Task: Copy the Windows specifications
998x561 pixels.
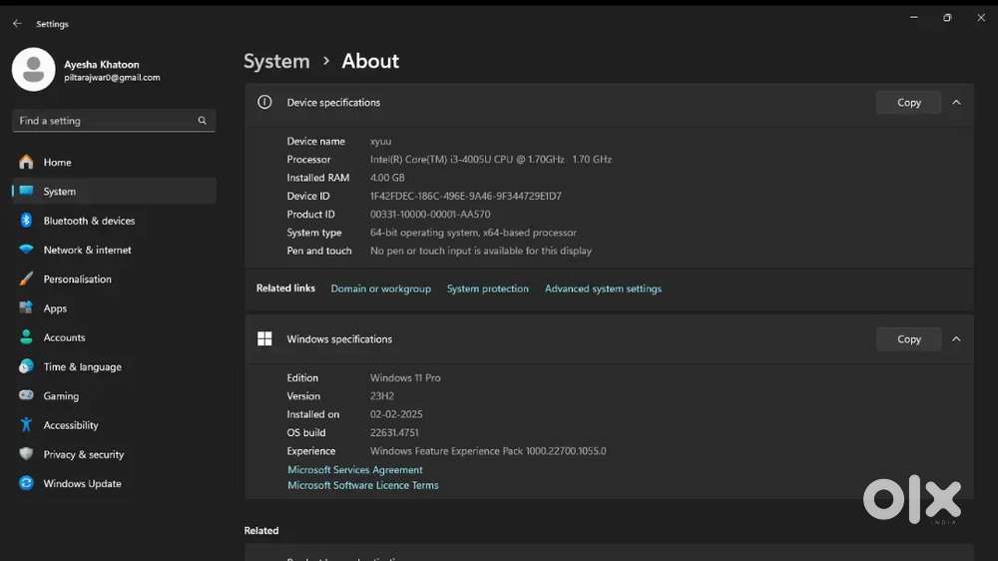Action: [908, 339]
